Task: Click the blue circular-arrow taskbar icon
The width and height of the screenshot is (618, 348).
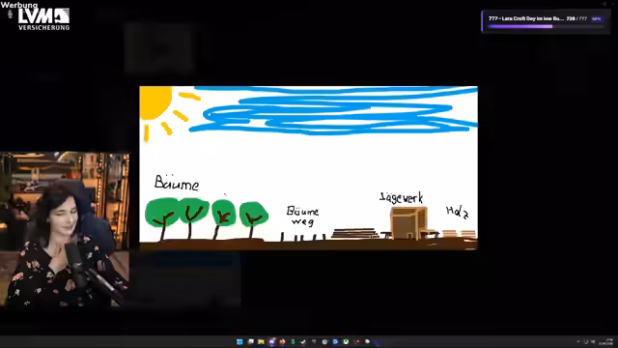Action: point(335,341)
